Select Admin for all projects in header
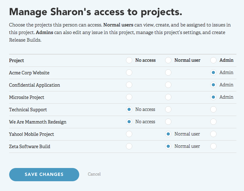Image resolution: width=244 pixels, height=191 pixels. pyautogui.click(x=213, y=60)
